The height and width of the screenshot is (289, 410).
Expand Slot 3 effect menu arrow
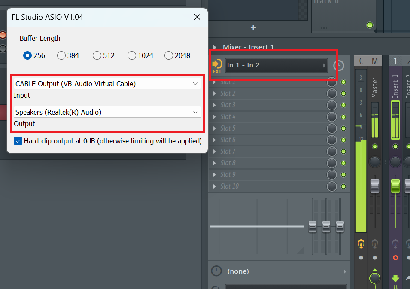click(214, 105)
